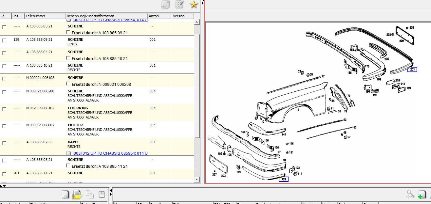Select part number A 108 885 11 21

point(39,173)
